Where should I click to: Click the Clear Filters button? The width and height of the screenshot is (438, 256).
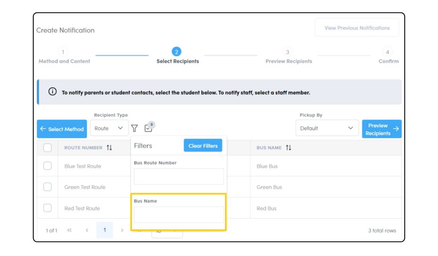pos(203,146)
